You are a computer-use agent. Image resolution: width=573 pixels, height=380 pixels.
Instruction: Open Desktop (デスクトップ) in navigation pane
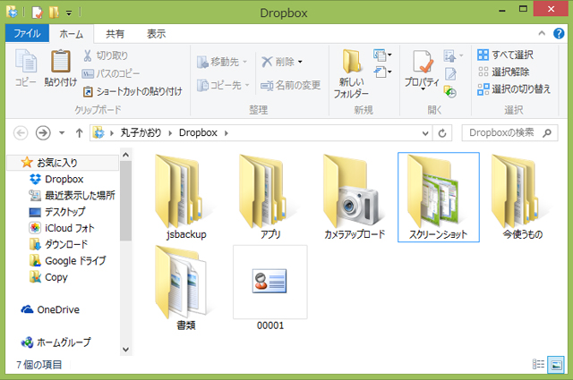click(x=57, y=212)
